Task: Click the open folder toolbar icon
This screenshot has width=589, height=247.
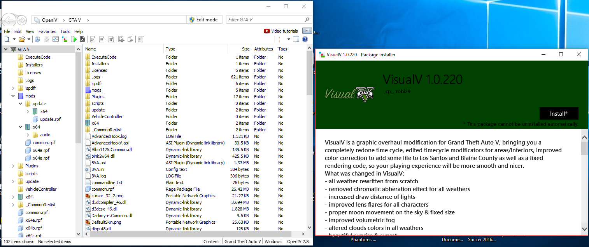Action: pos(22,39)
